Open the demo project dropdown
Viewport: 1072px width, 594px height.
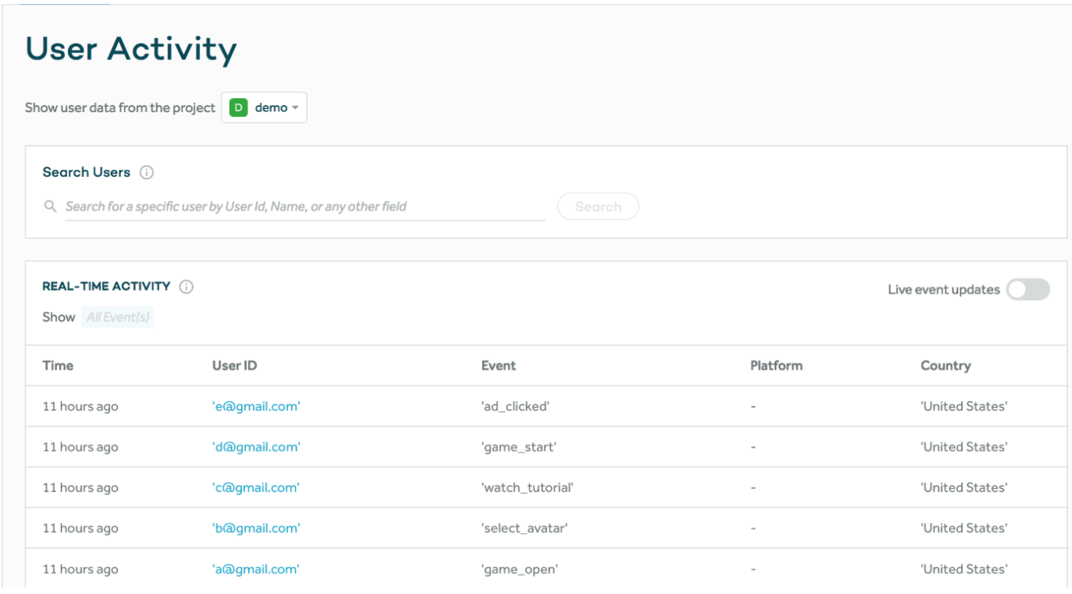point(264,108)
